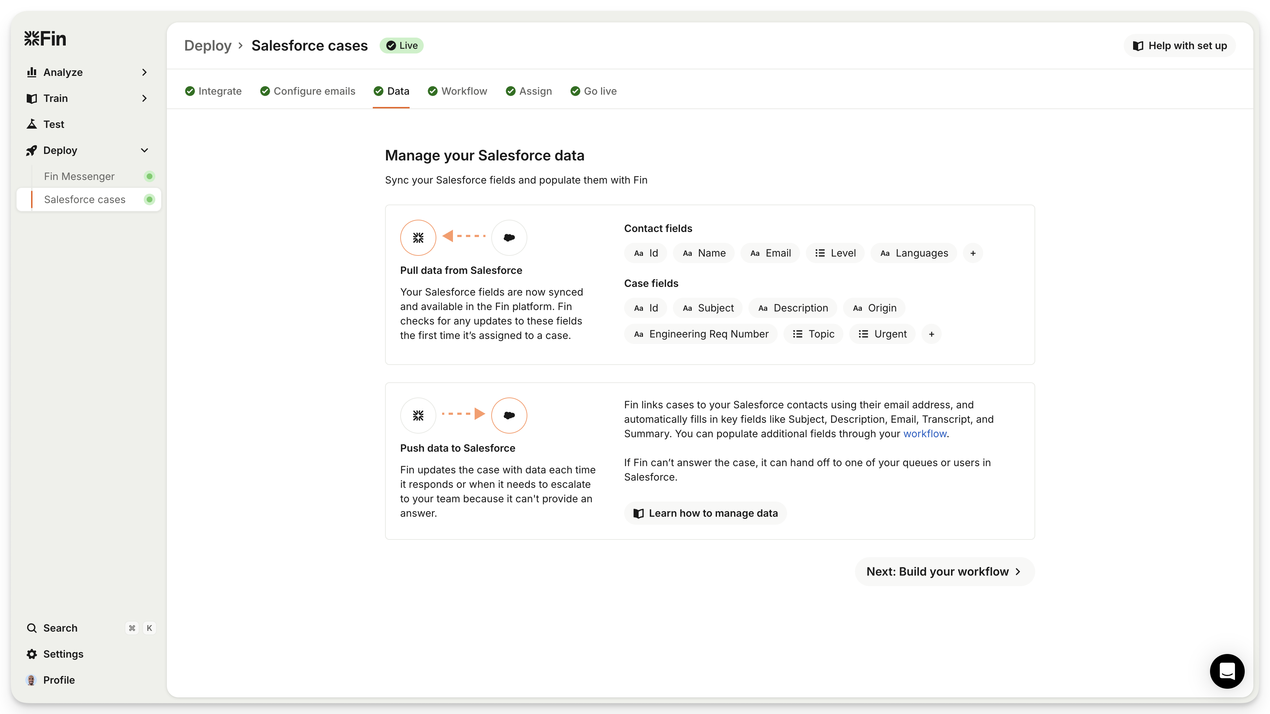Switch to the Workflow tab
Image resolution: width=1270 pixels, height=714 pixels.
458,91
